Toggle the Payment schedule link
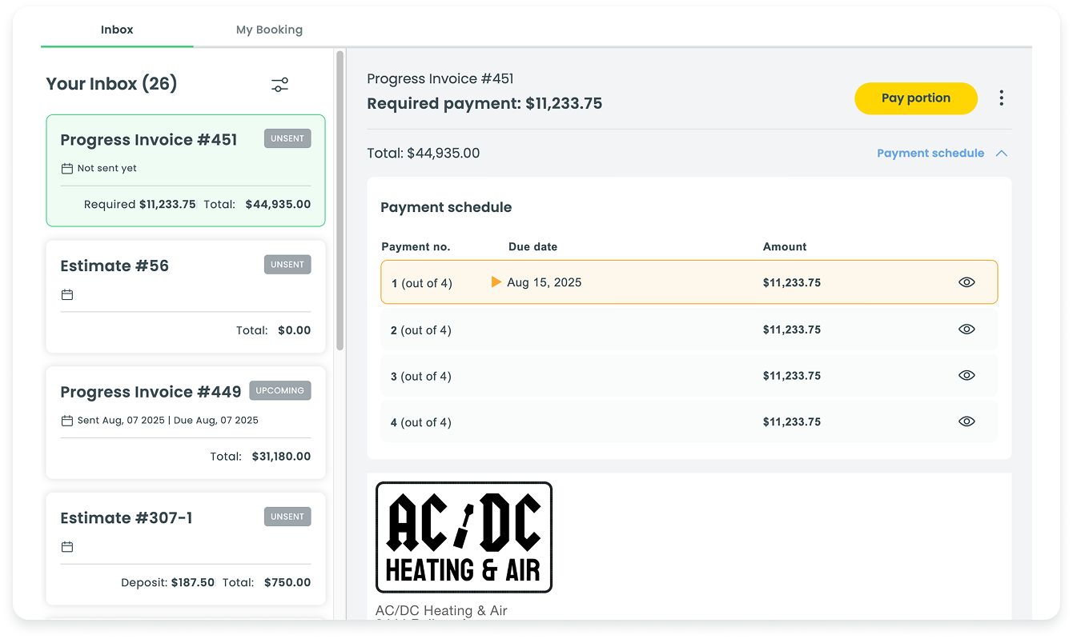This screenshot has height=639, width=1073. [x=930, y=154]
